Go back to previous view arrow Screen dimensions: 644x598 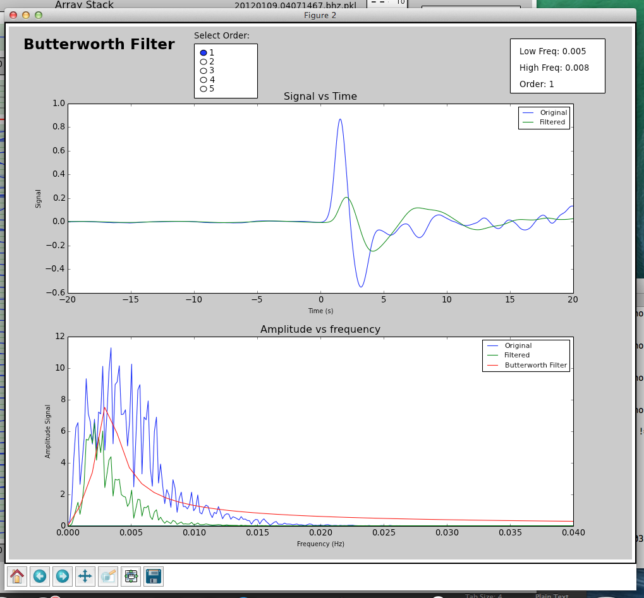click(x=40, y=577)
